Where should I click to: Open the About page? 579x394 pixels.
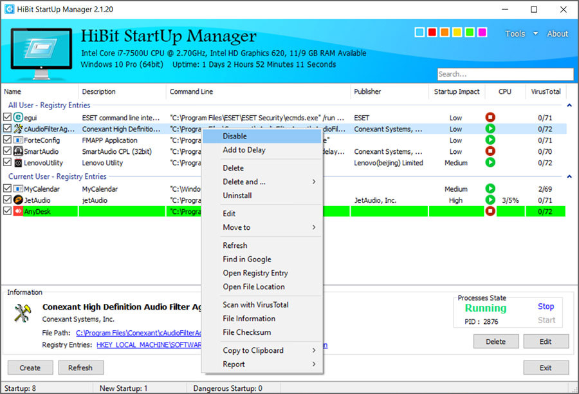(558, 33)
